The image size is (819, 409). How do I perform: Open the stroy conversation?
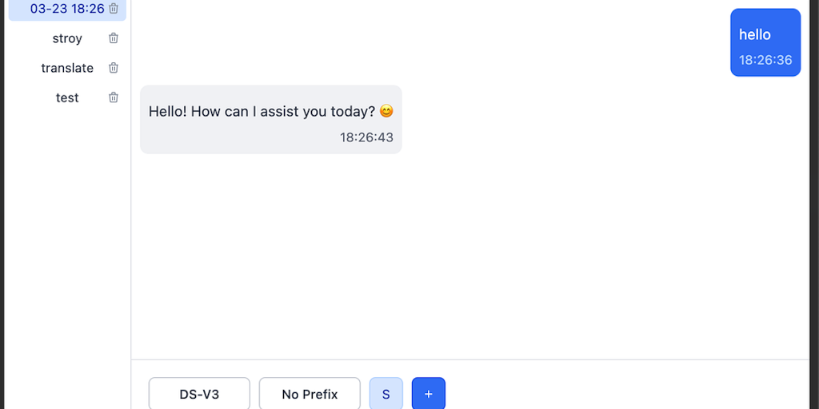coord(67,38)
